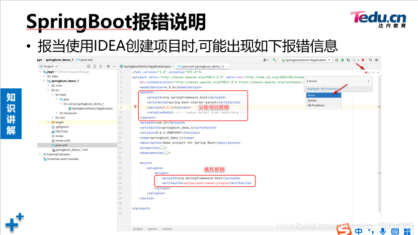Click version in bottom XML breadcrumb
This screenshot has height=235, width=418.
tap(168, 229)
